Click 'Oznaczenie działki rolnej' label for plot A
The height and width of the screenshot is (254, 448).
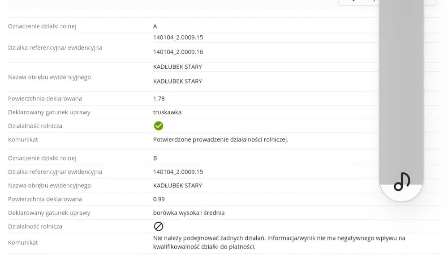pyautogui.click(x=42, y=26)
